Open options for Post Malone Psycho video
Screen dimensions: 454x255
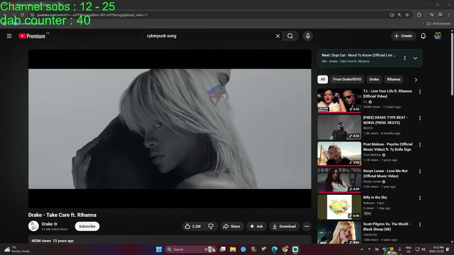point(420,145)
